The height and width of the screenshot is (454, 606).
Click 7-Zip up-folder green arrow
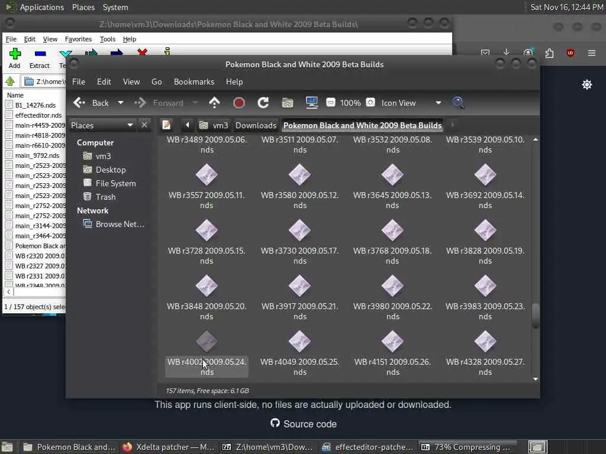pyautogui.click(x=10, y=82)
